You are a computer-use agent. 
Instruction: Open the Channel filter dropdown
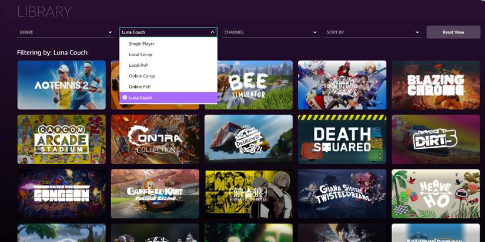271,32
